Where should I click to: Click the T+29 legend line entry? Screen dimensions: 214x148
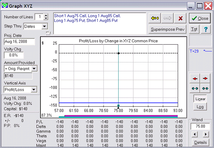pos(201,51)
